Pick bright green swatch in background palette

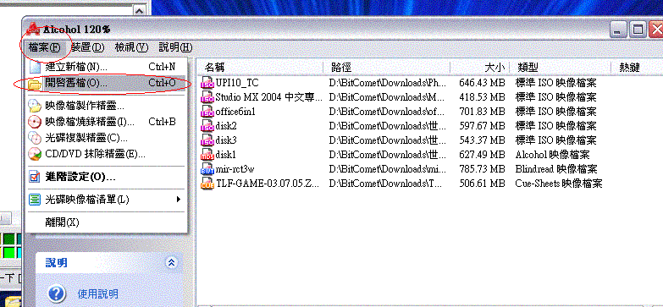8,253
